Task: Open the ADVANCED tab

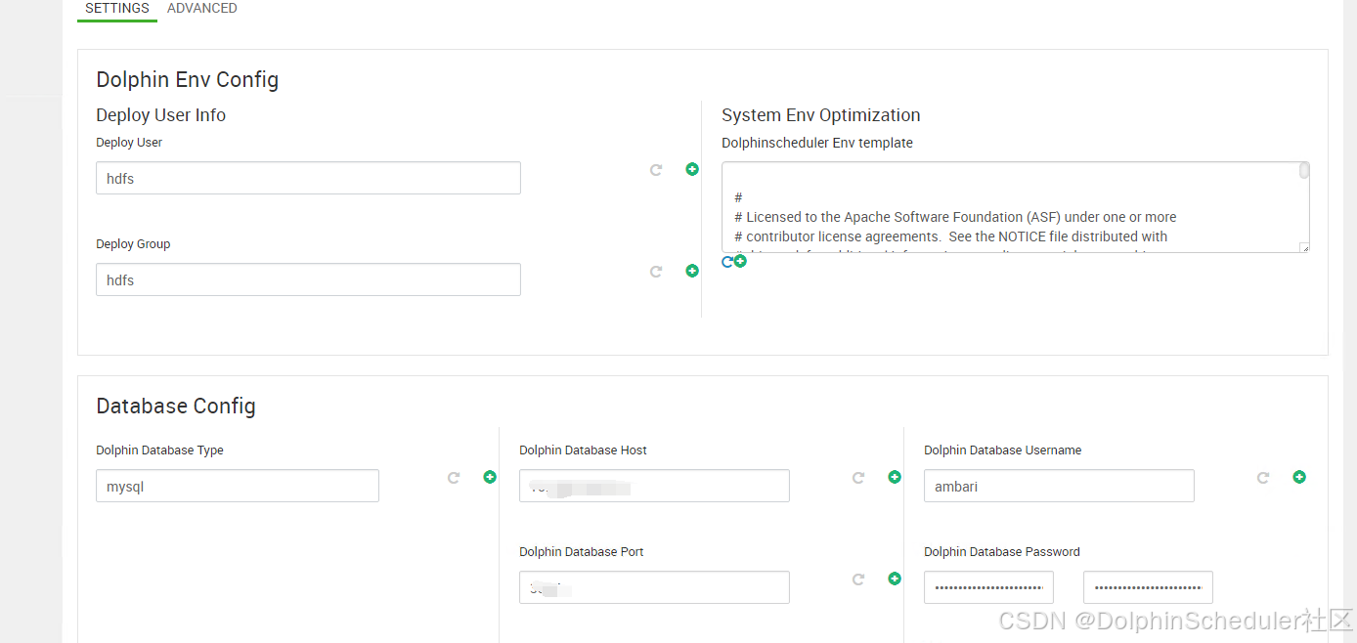Action: (202, 9)
